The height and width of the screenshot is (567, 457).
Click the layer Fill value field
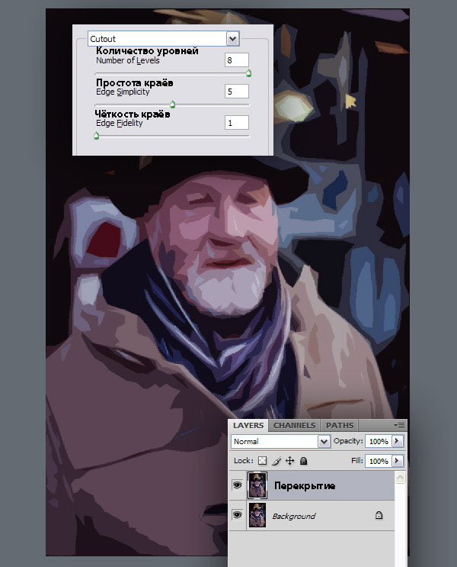379,461
